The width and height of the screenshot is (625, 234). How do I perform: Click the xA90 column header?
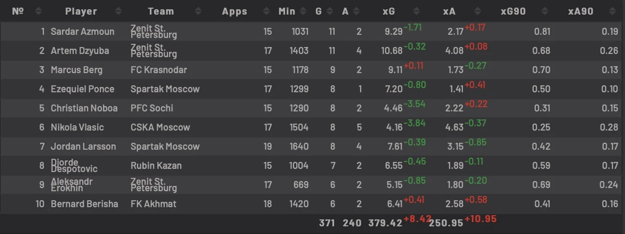coord(580,12)
